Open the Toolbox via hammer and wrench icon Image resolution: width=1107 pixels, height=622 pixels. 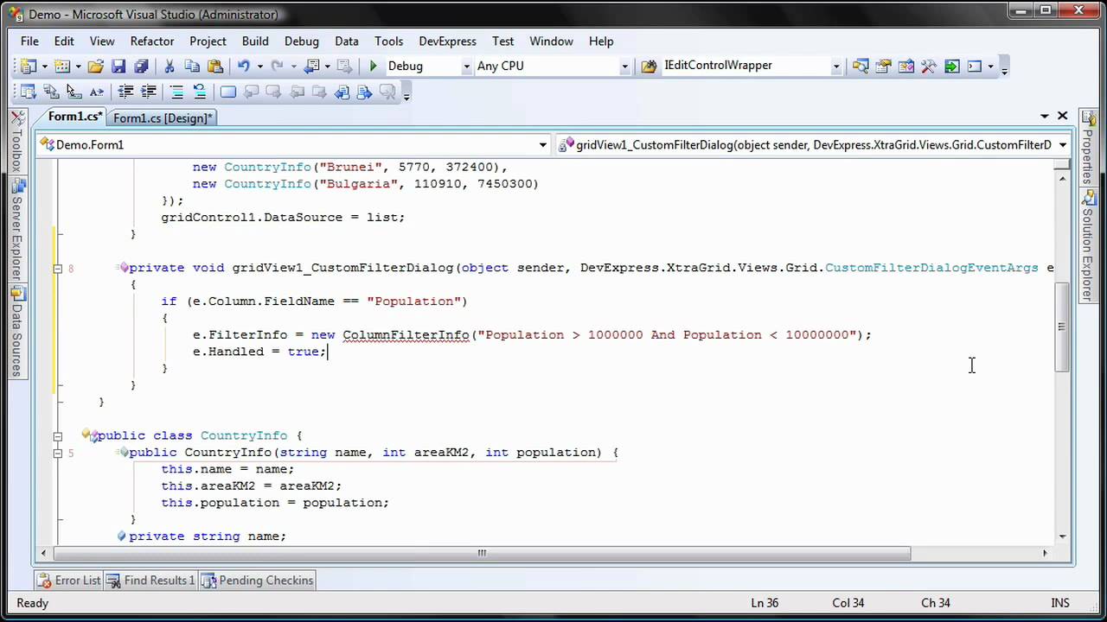pyautogui.click(x=929, y=66)
